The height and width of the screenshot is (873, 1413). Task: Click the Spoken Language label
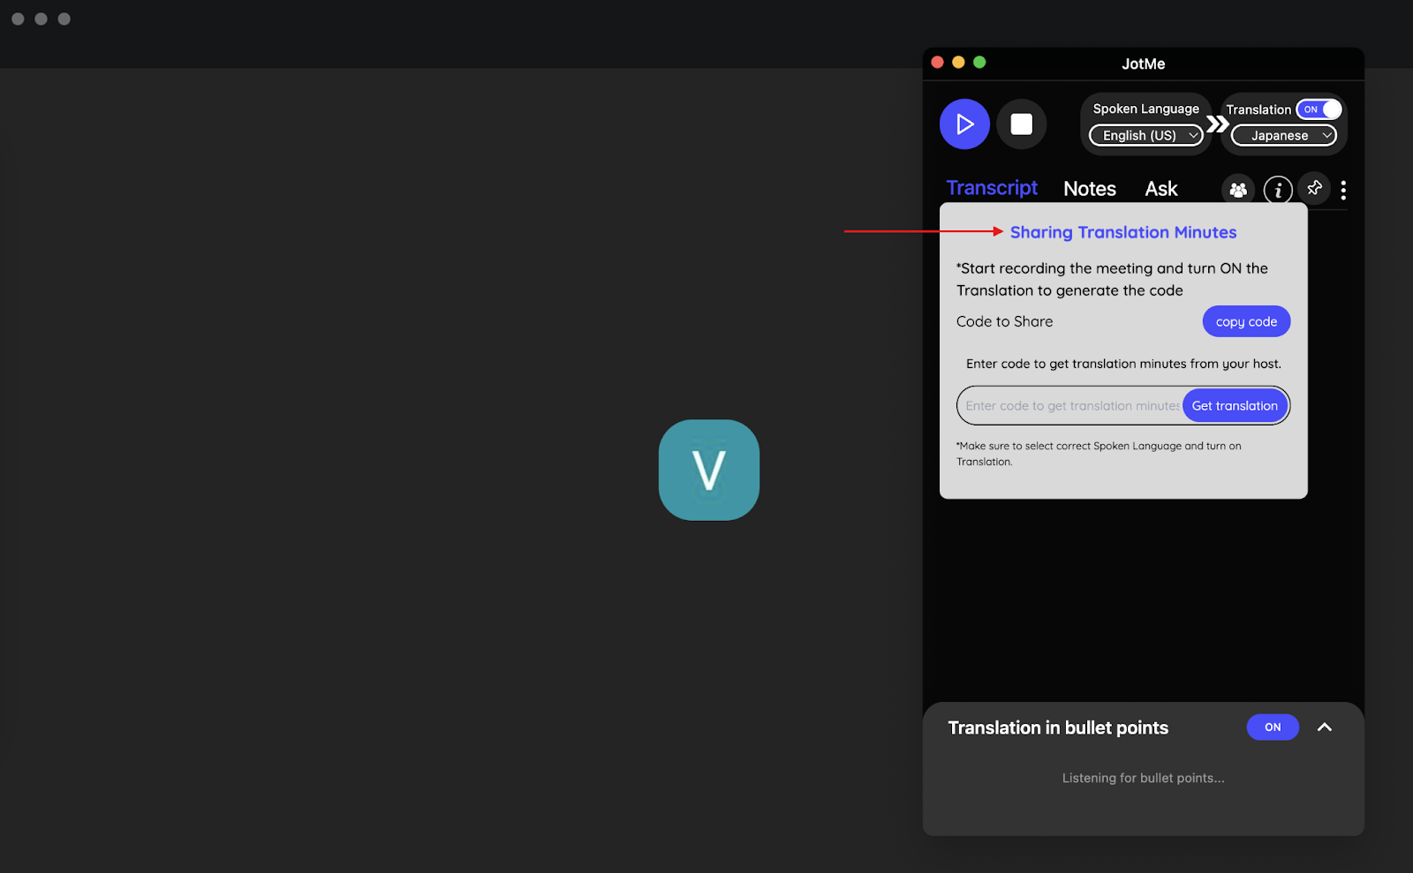(x=1146, y=109)
